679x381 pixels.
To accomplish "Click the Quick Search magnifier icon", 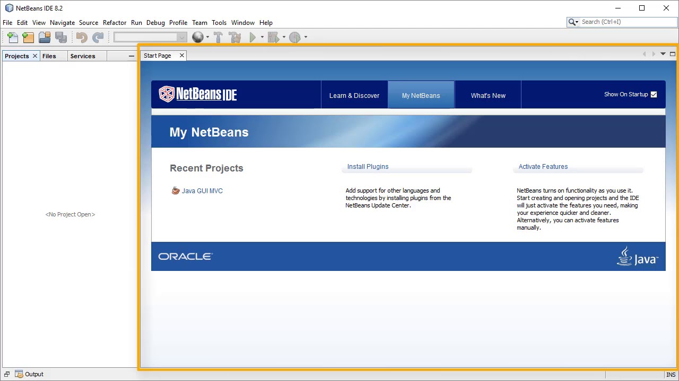I will point(573,22).
